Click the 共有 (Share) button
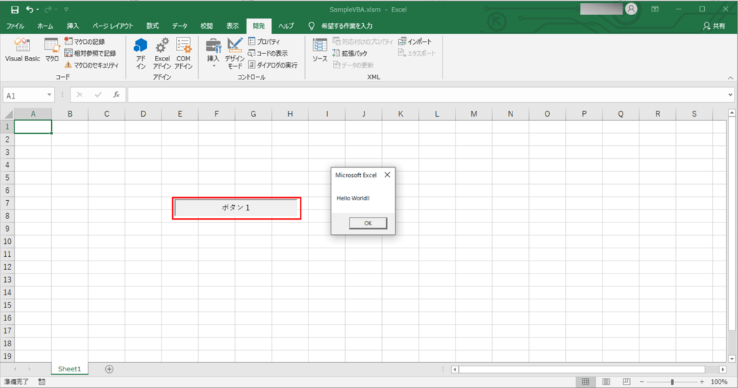Viewport: 738px width, 388px height. (x=714, y=26)
